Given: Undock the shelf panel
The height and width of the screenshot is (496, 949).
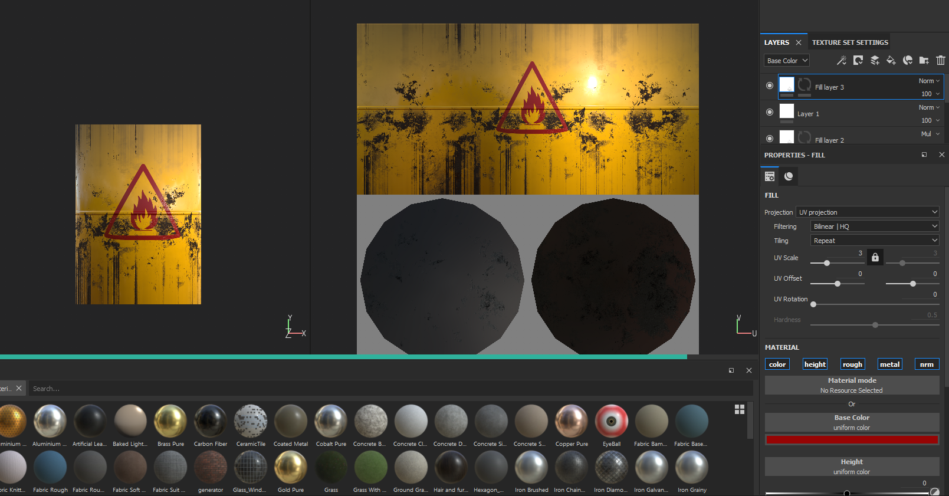Looking at the screenshot, I should (x=731, y=370).
